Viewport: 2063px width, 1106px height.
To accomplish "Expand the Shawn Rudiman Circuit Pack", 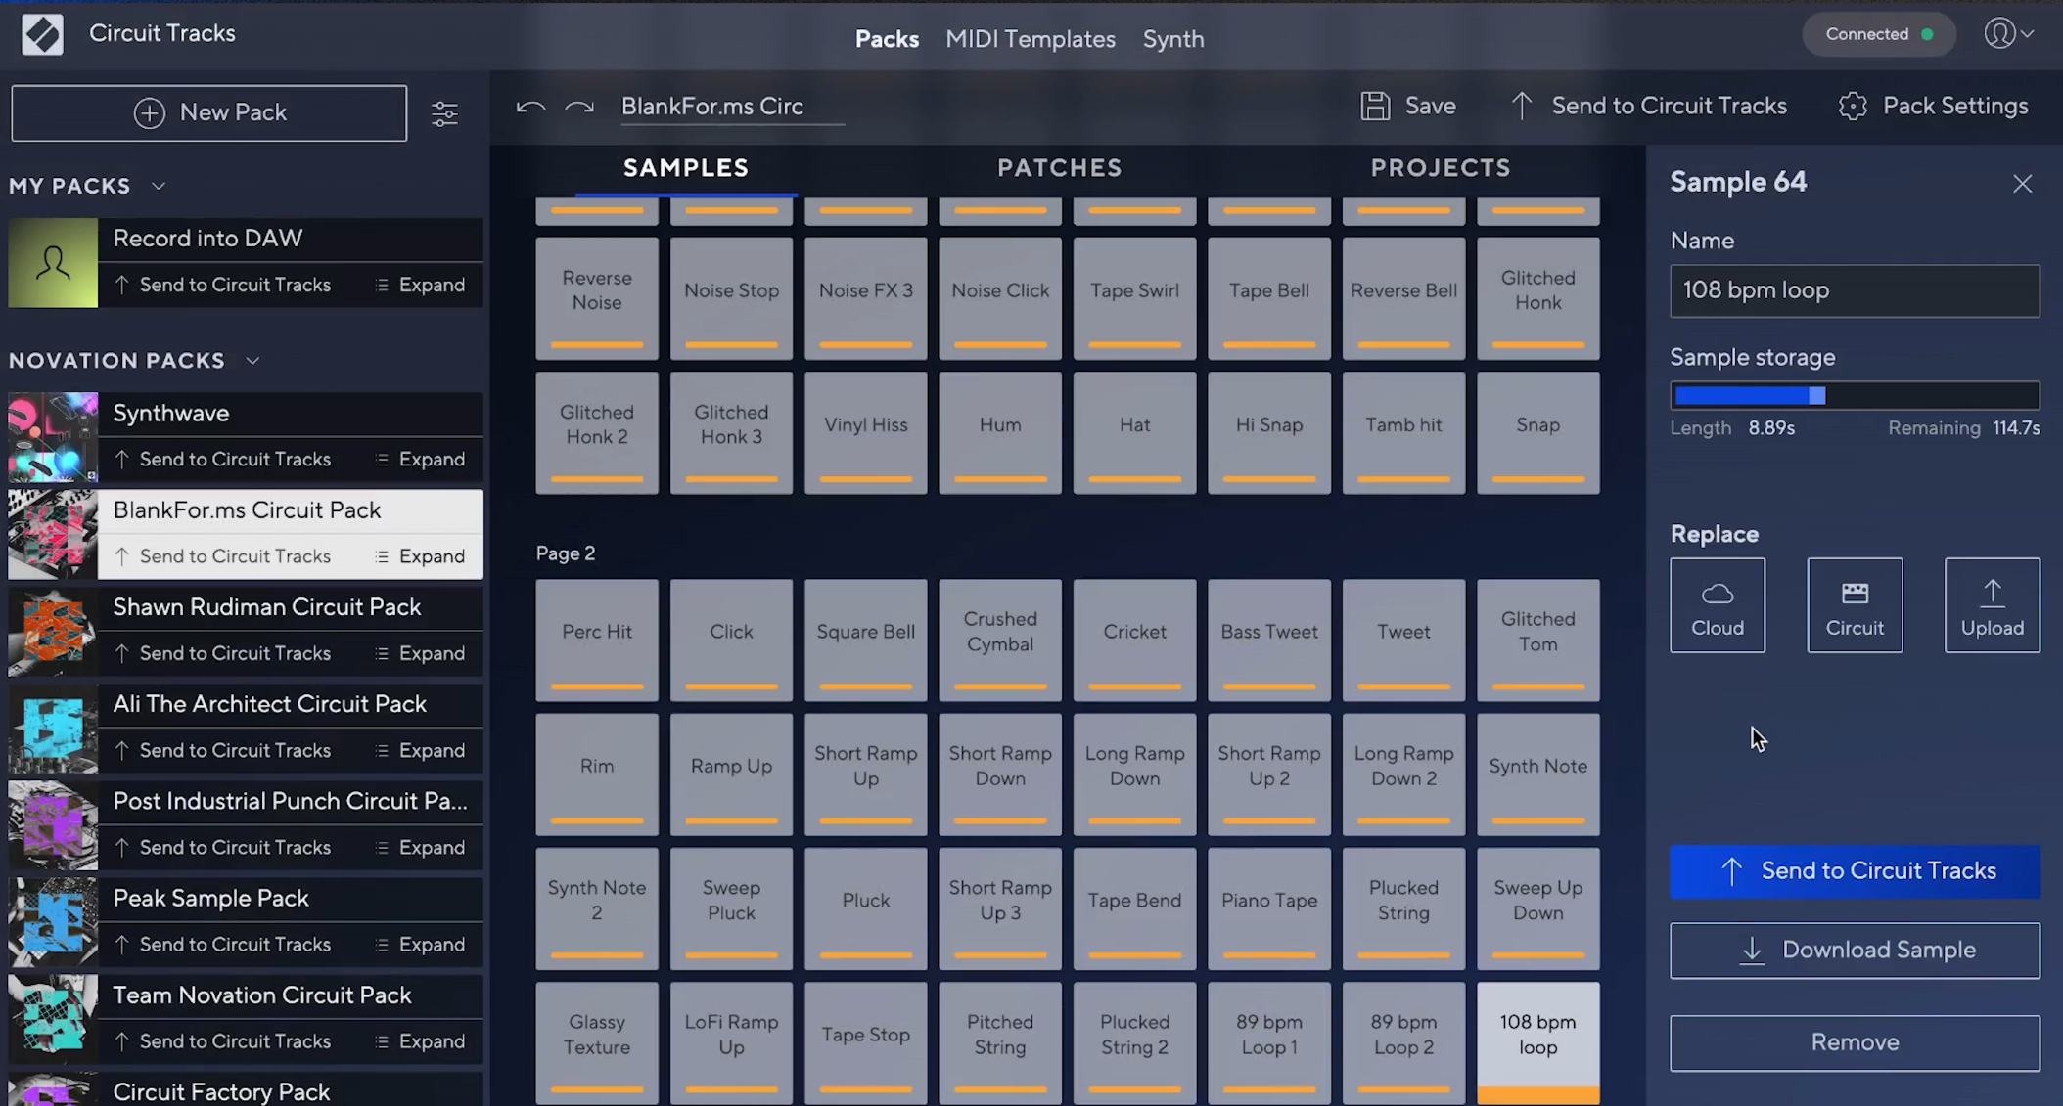I will coord(420,653).
